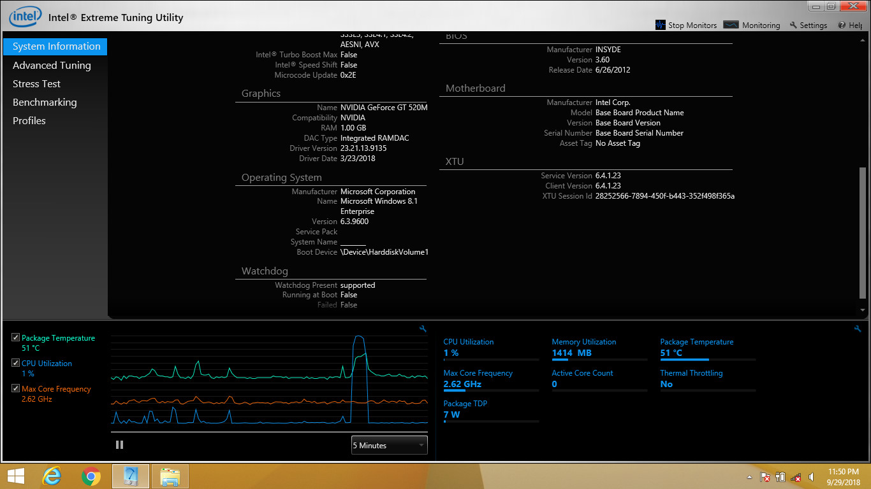Click the Thermal Throttling monitor tile
Image resolution: width=871 pixels, height=489 pixels.
(x=708, y=380)
